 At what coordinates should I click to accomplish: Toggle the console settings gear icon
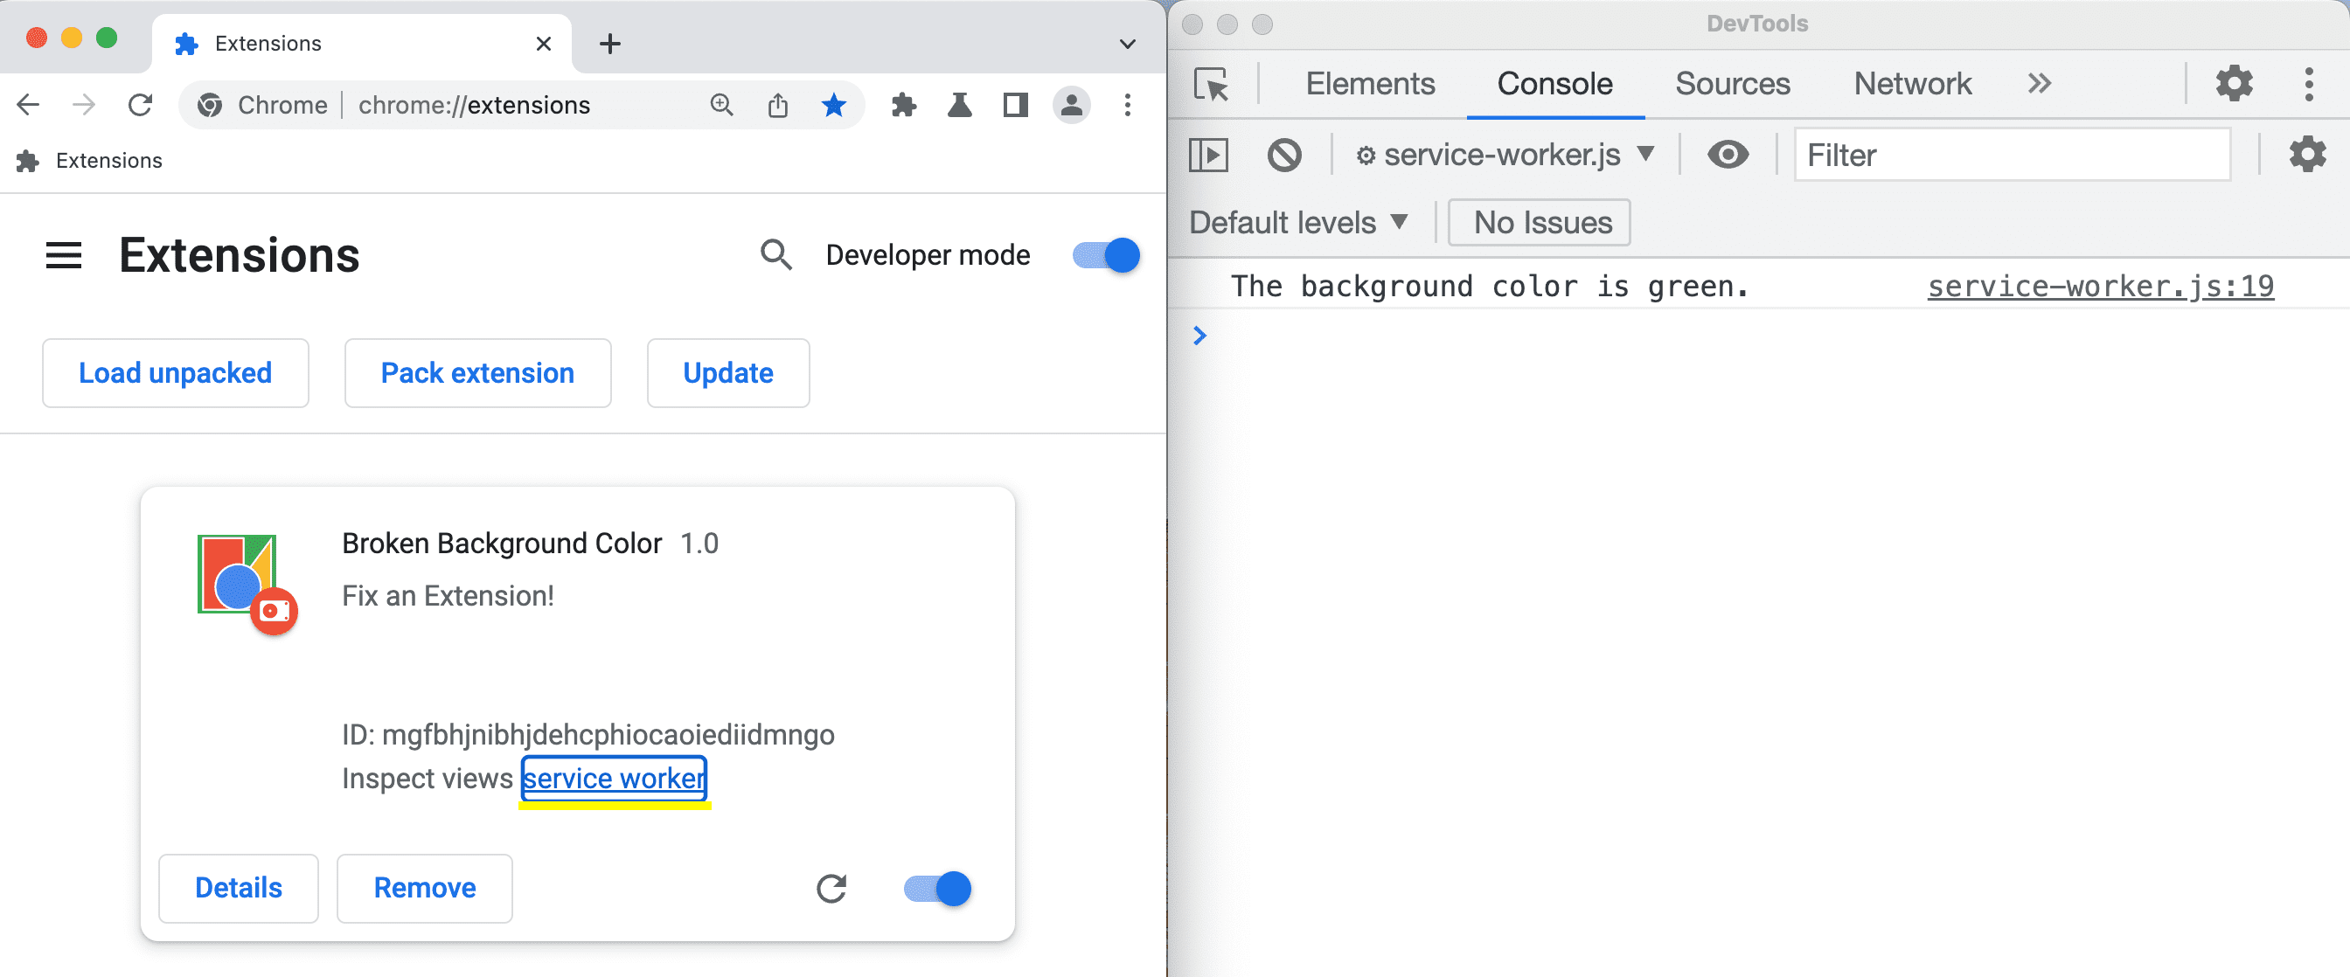[x=2308, y=155]
